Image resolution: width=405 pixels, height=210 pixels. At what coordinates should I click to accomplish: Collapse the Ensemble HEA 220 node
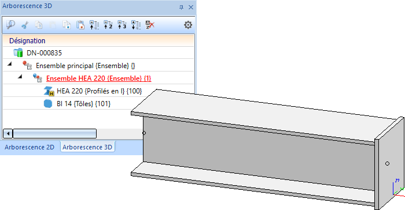click(20, 76)
